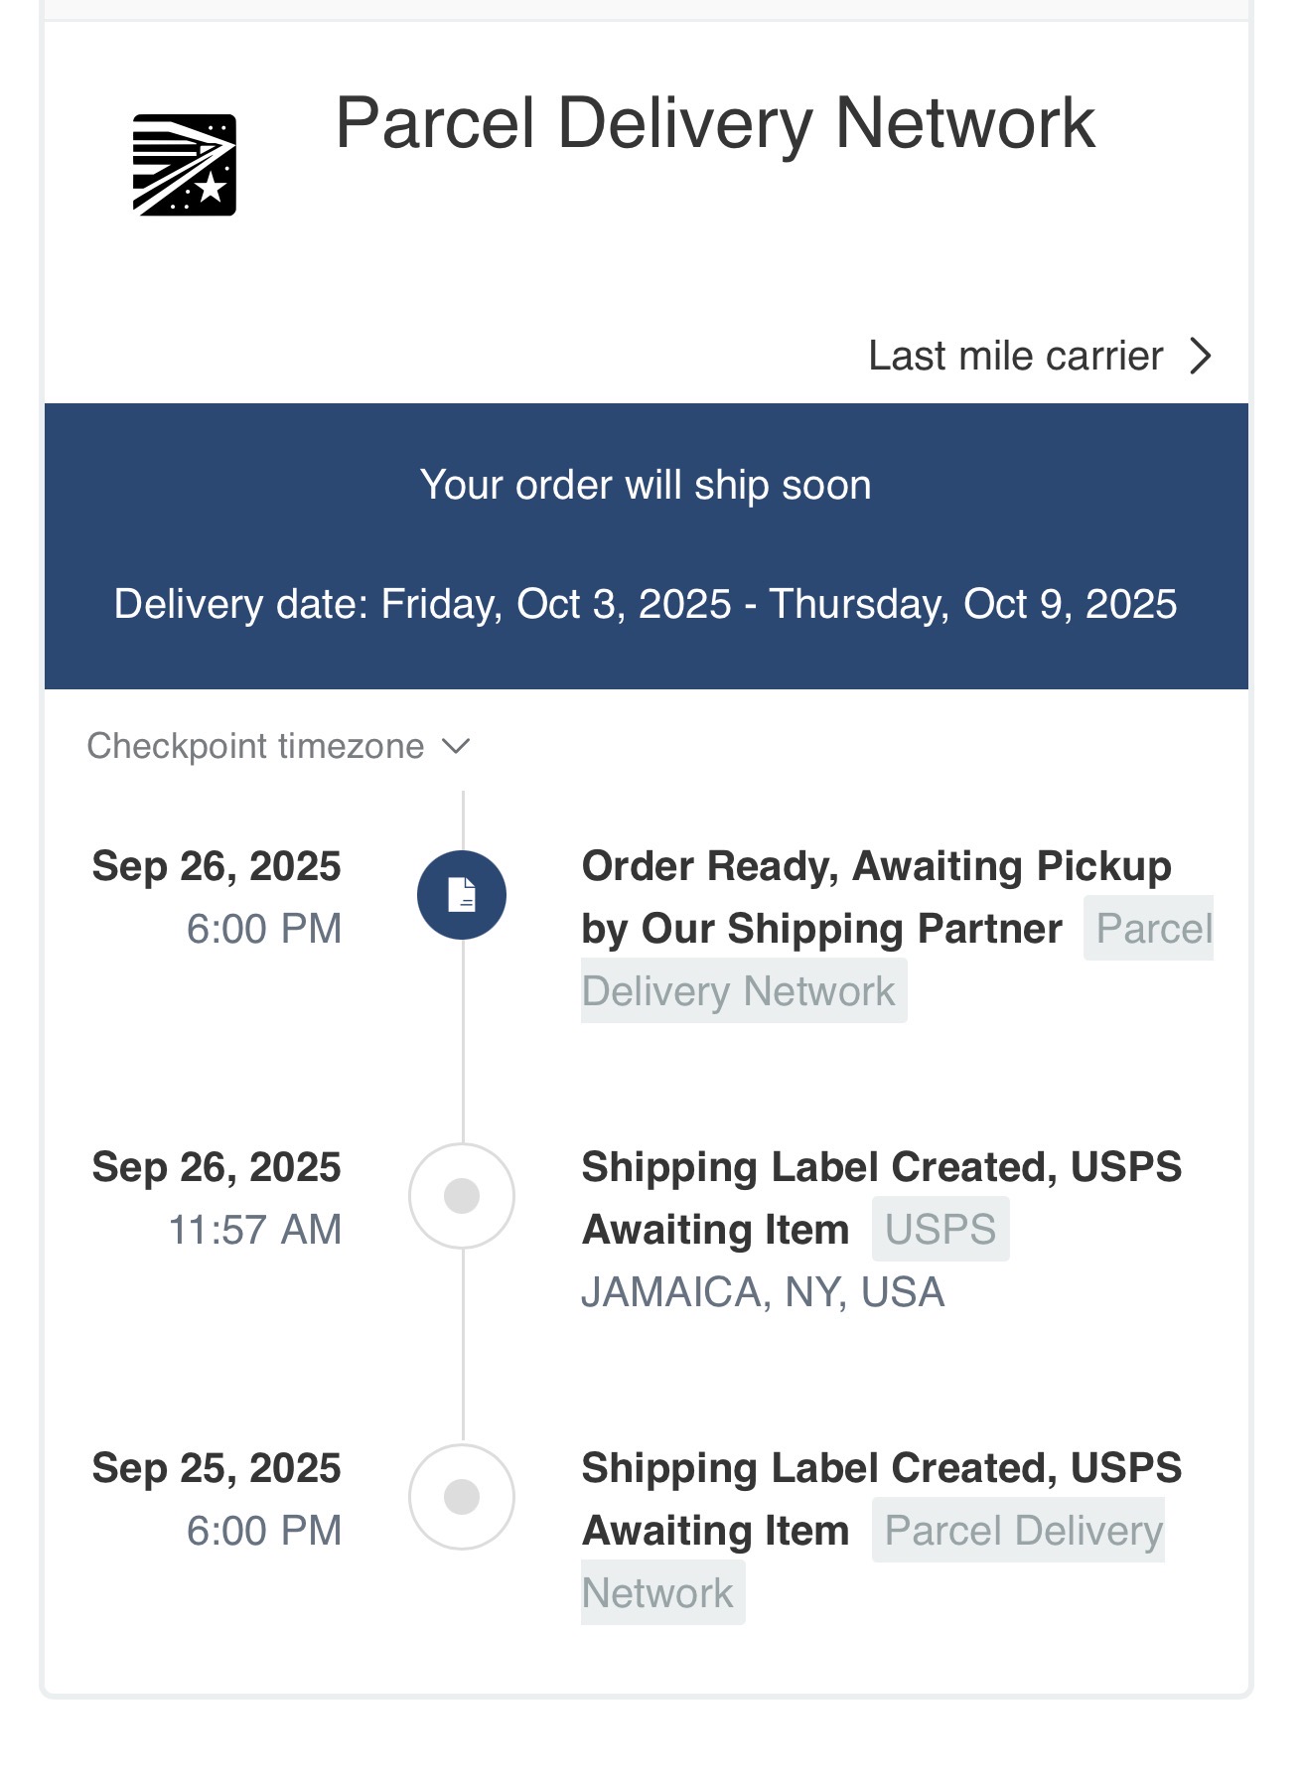Select the JAMAICA, NY, USA location text
Image resolution: width=1302 pixels, height=1785 pixels.
pyautogui.click(x=763, y=1292)
